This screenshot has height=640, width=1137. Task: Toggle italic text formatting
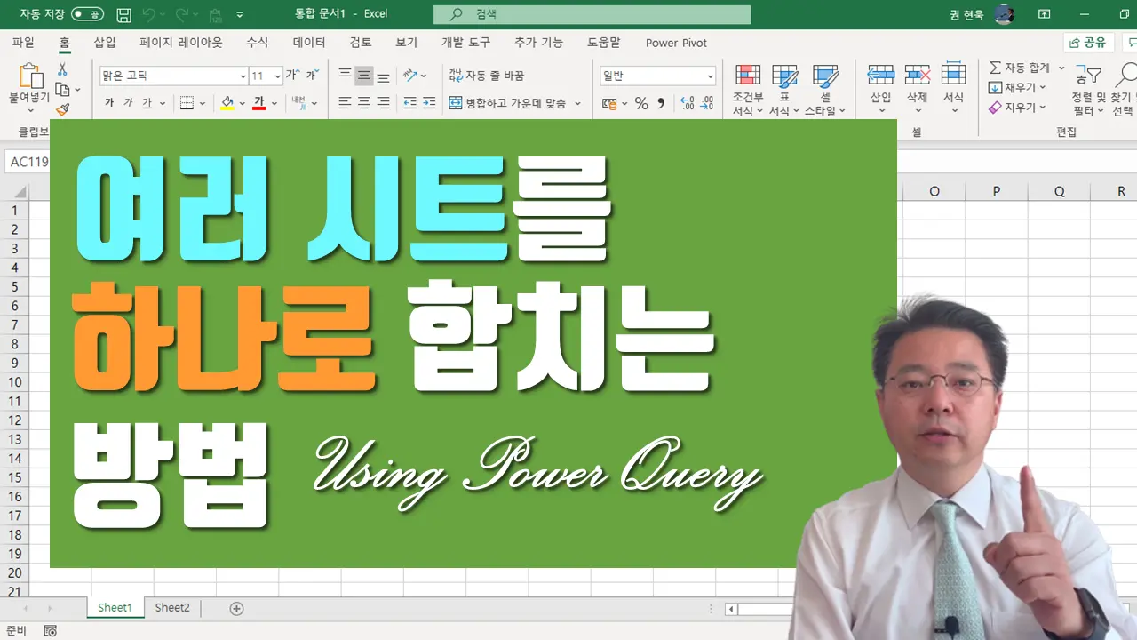tap(128, 104)
